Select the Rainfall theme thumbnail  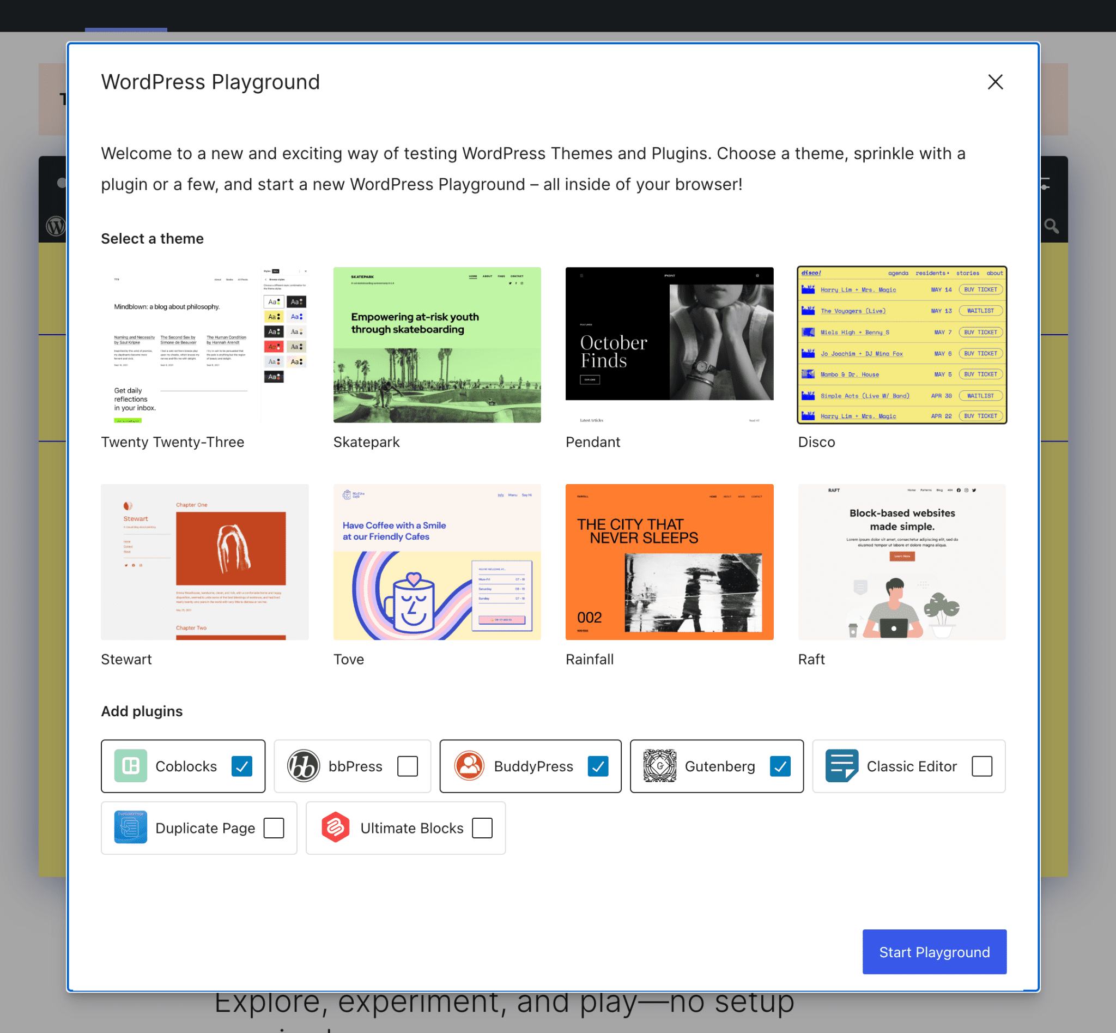670,561
